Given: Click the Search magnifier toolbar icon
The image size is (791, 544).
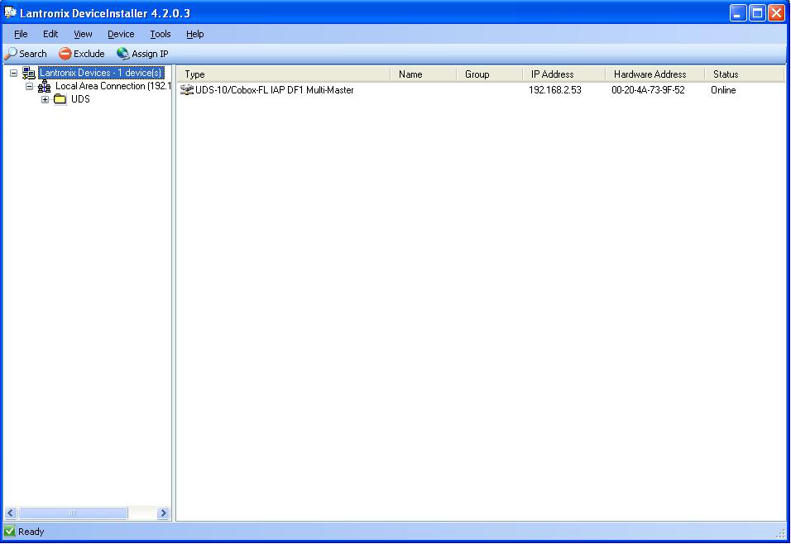Looking at the screenshot, I should 11,54.
